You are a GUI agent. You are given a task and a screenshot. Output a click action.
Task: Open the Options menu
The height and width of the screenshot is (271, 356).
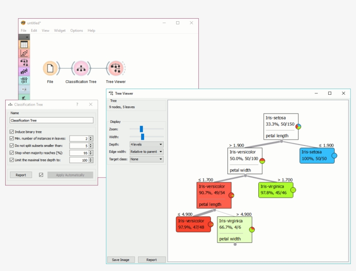tap(76, 30)
